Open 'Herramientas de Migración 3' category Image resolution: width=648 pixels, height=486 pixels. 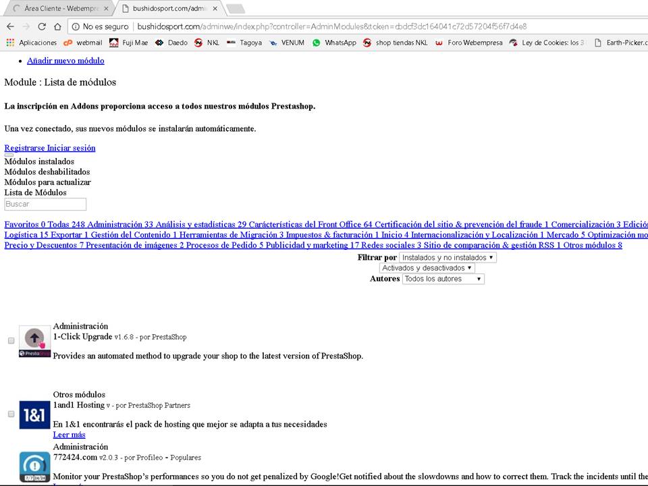tap(232, 235)
